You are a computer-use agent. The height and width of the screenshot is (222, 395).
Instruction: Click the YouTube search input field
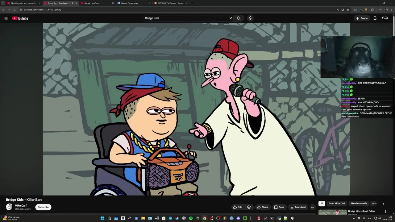[x=185, y=18]
